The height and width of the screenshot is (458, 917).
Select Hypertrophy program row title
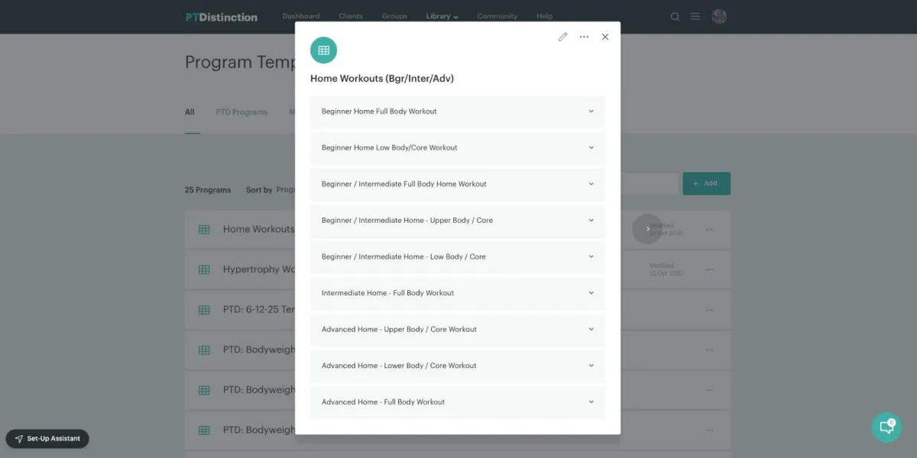259,269
